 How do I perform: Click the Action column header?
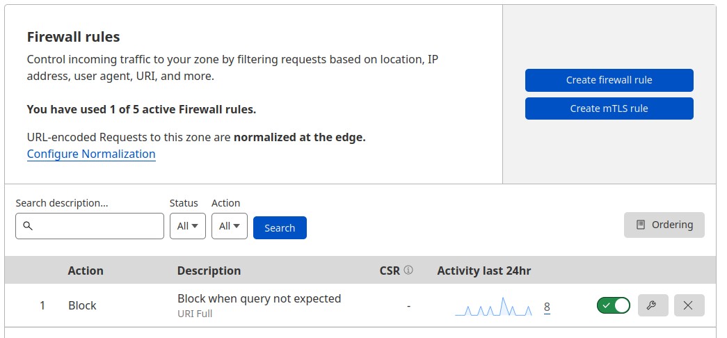[86, 271]
